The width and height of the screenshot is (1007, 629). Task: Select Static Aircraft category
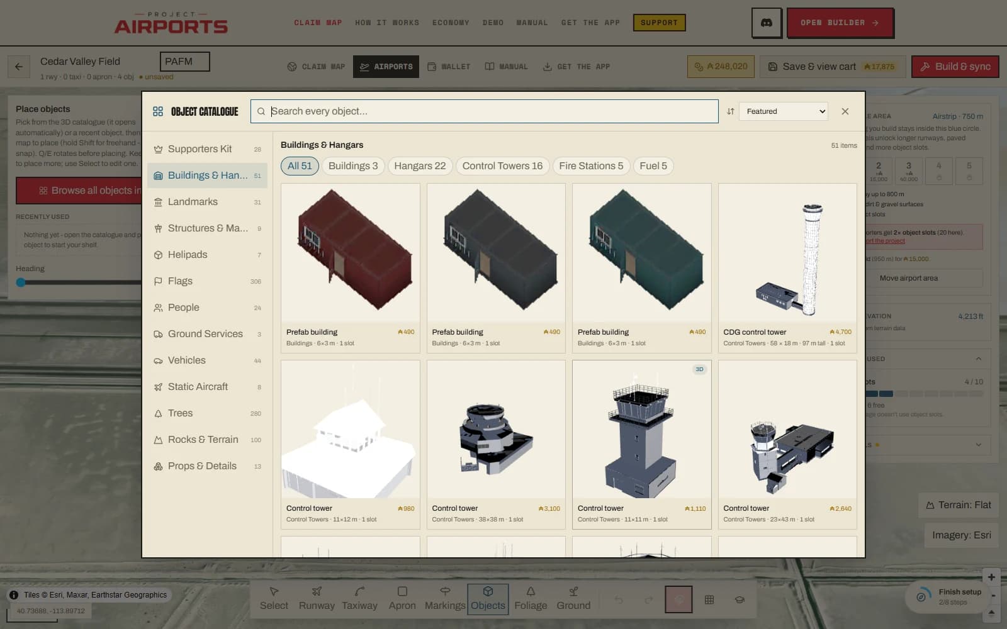click(207, 387)
